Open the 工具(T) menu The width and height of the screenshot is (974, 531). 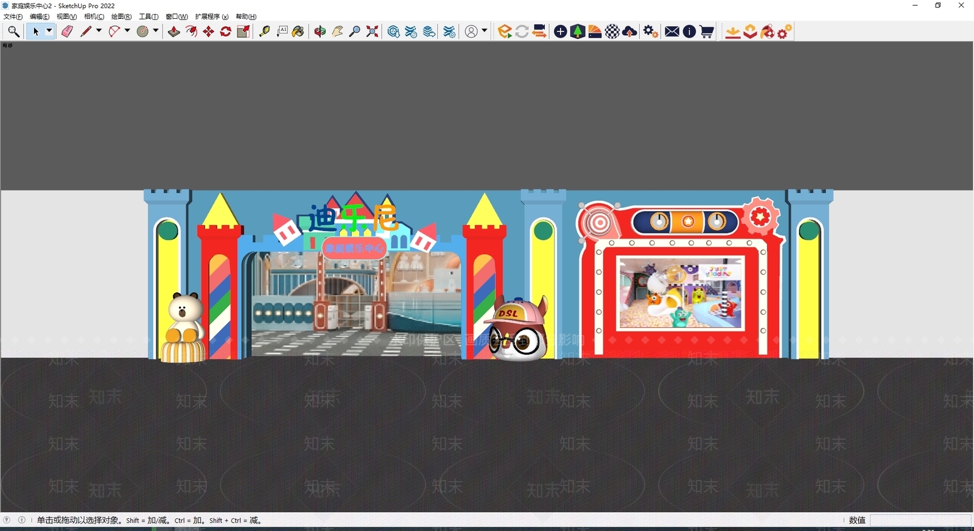(x=149, y=16)
